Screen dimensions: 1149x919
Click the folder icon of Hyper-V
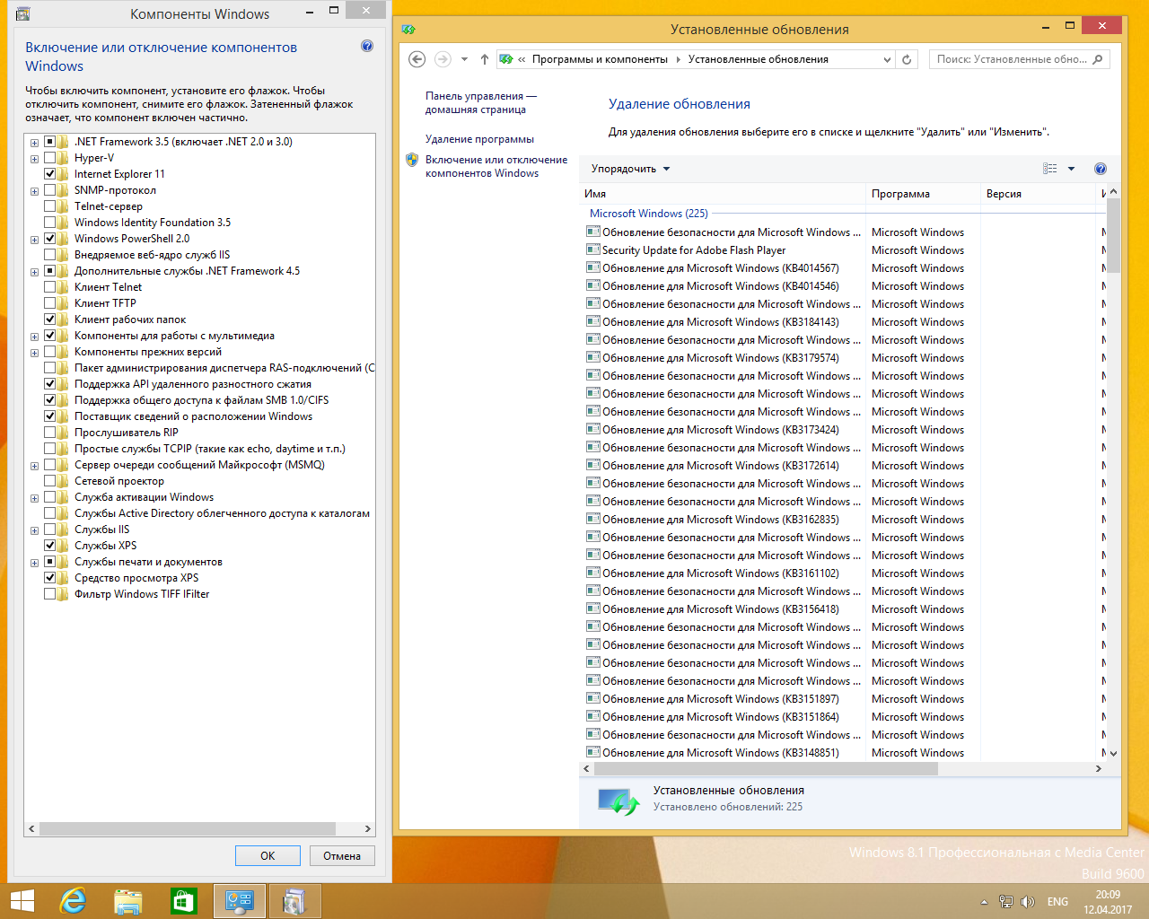[63, 158]
